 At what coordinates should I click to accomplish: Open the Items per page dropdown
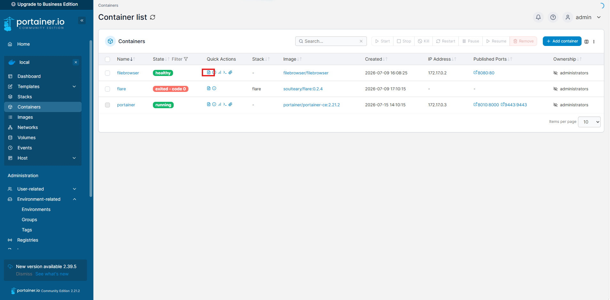click(x=589, y=122)
